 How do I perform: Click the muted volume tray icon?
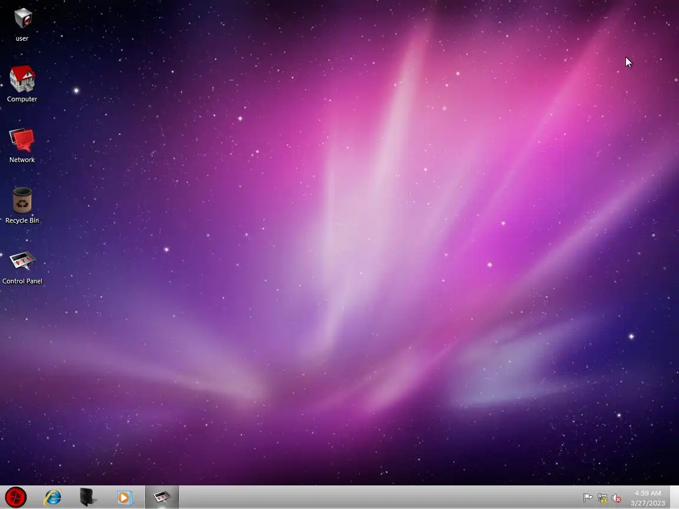[616, 498]
